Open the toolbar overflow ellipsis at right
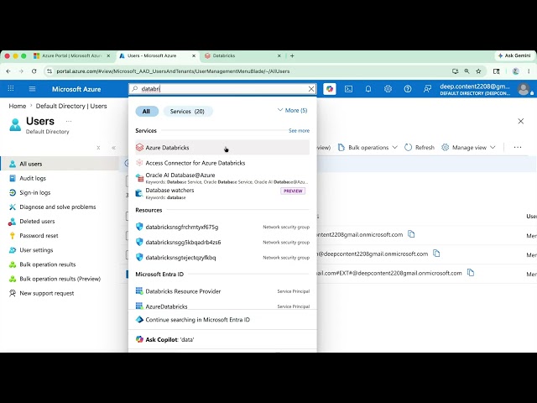This screenshot has width=537, height=403. [x=518, y=147]
